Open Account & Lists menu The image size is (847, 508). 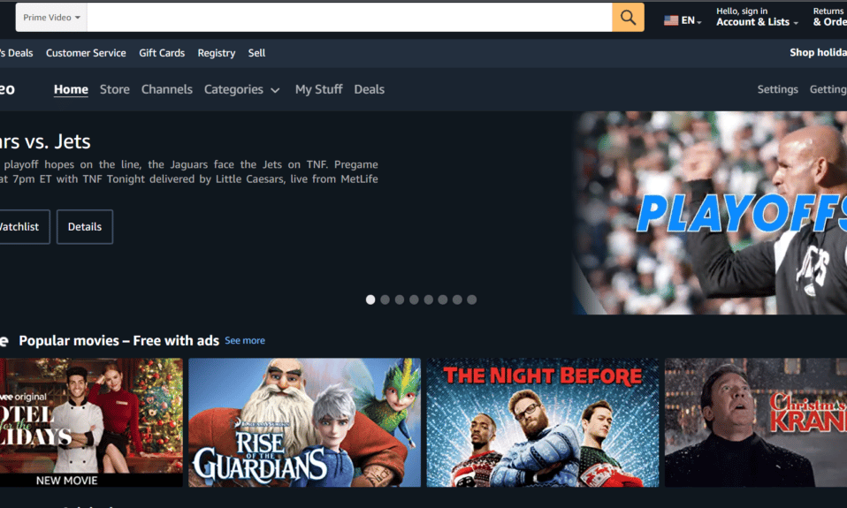[757, 17]
